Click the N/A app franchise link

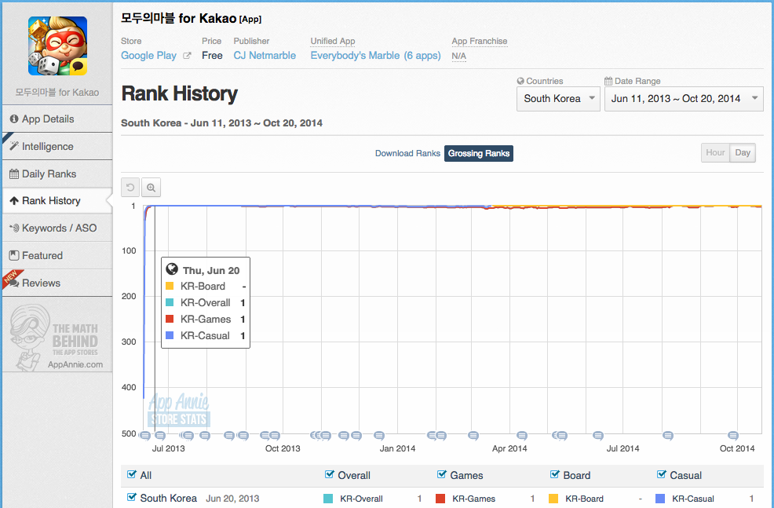click(458, 56)
